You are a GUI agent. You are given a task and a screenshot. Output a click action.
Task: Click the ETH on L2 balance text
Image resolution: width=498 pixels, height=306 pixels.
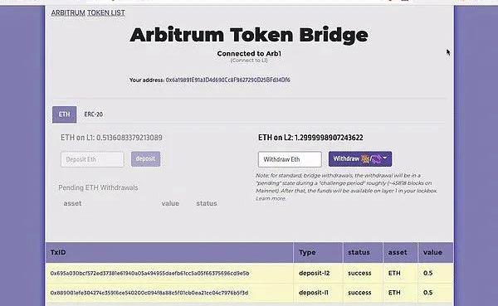coord(310,138)
